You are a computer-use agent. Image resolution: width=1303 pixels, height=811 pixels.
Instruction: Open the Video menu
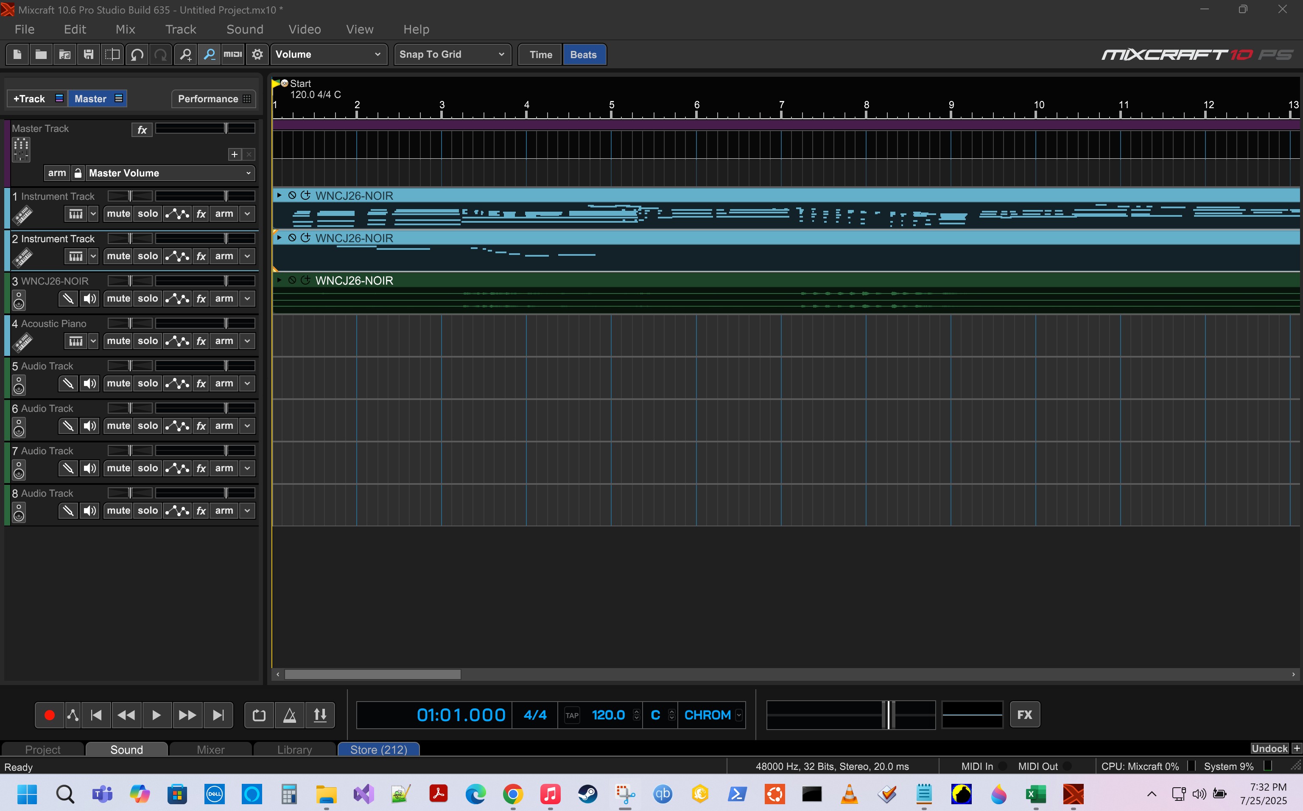pyautogui.click(x=305, y=30)
